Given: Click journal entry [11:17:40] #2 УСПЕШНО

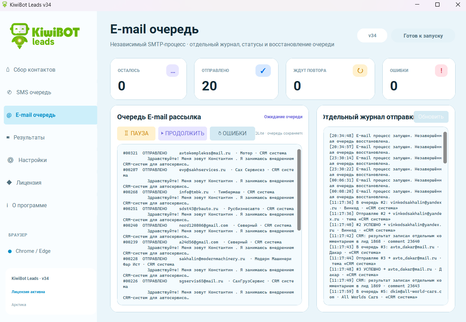Looking at the screenshot, I should pyautogui.click(x=385, y=227).
